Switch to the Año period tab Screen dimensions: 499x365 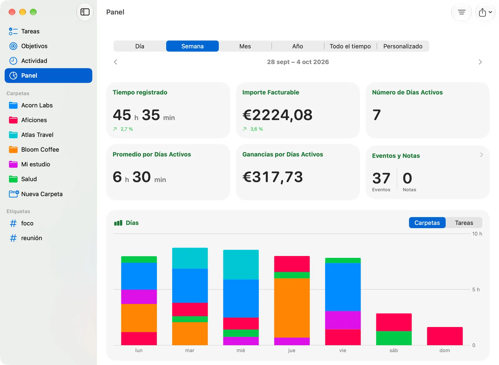[298, 46]
